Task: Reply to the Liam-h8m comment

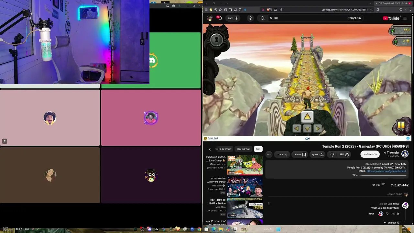Action: [x=371, y=214]
